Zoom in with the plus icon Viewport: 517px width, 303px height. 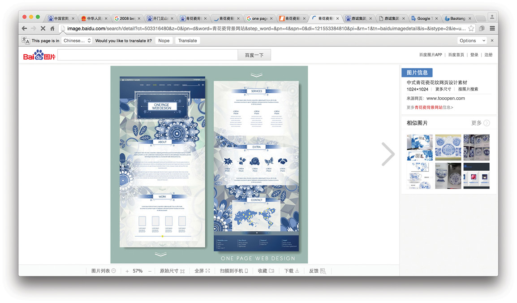[x=127, y=271]
